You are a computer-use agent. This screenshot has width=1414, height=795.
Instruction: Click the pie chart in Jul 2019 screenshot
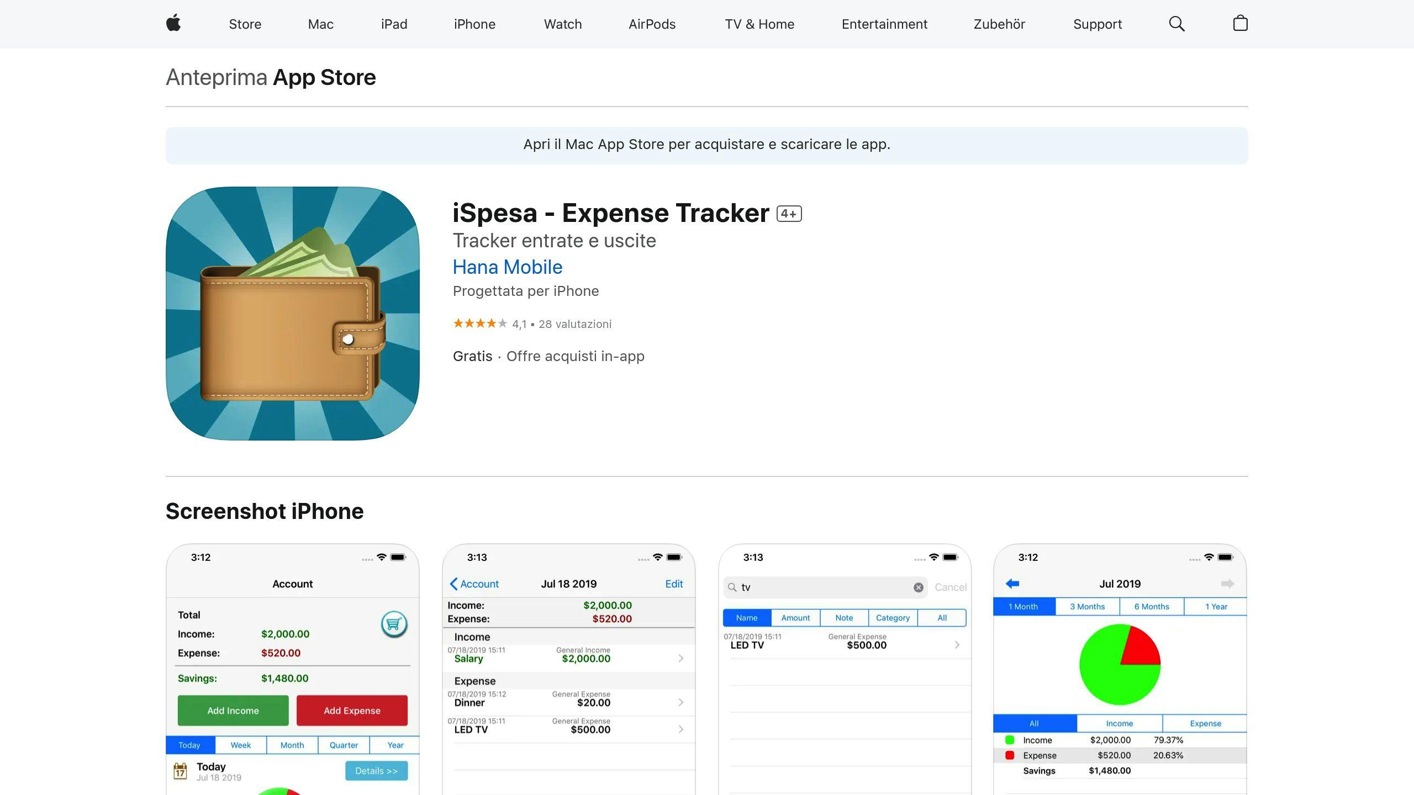coord(1120,665)
